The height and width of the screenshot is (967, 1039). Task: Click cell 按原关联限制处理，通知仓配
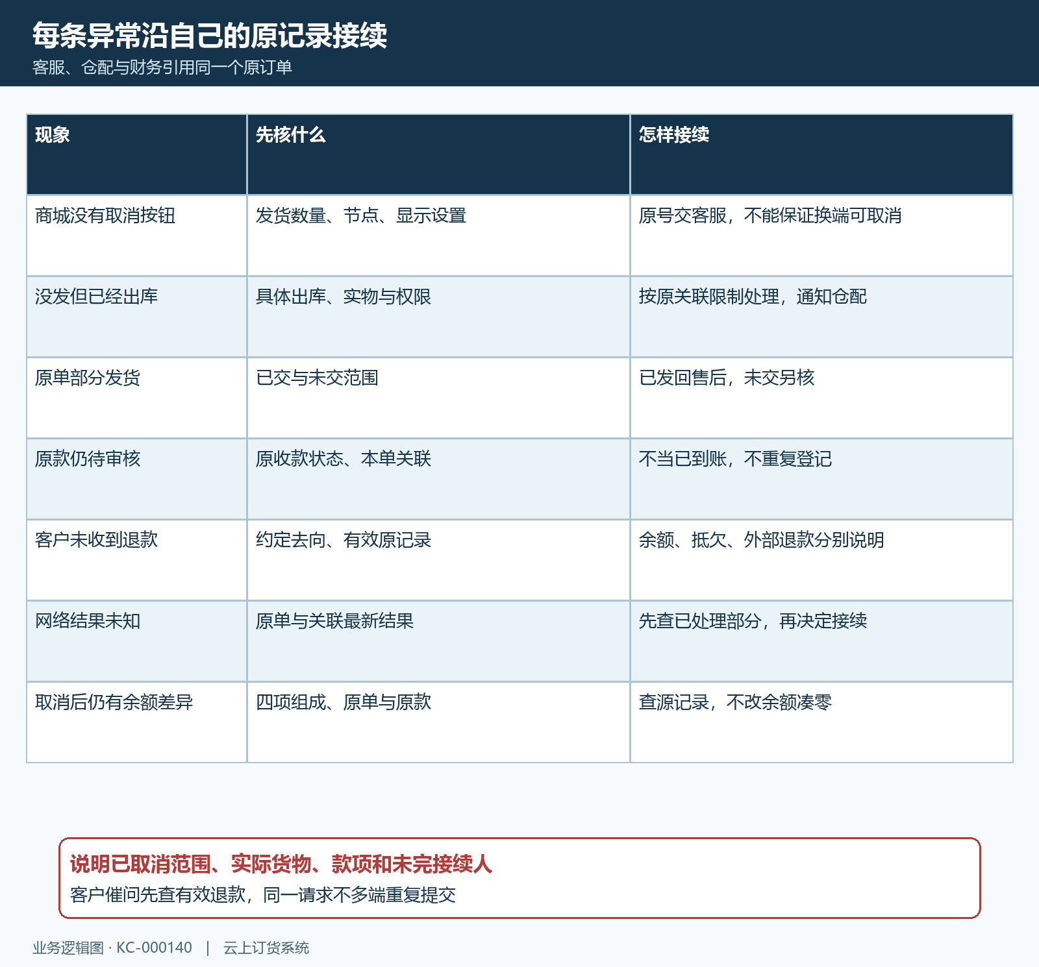click(x=821, y=317)
